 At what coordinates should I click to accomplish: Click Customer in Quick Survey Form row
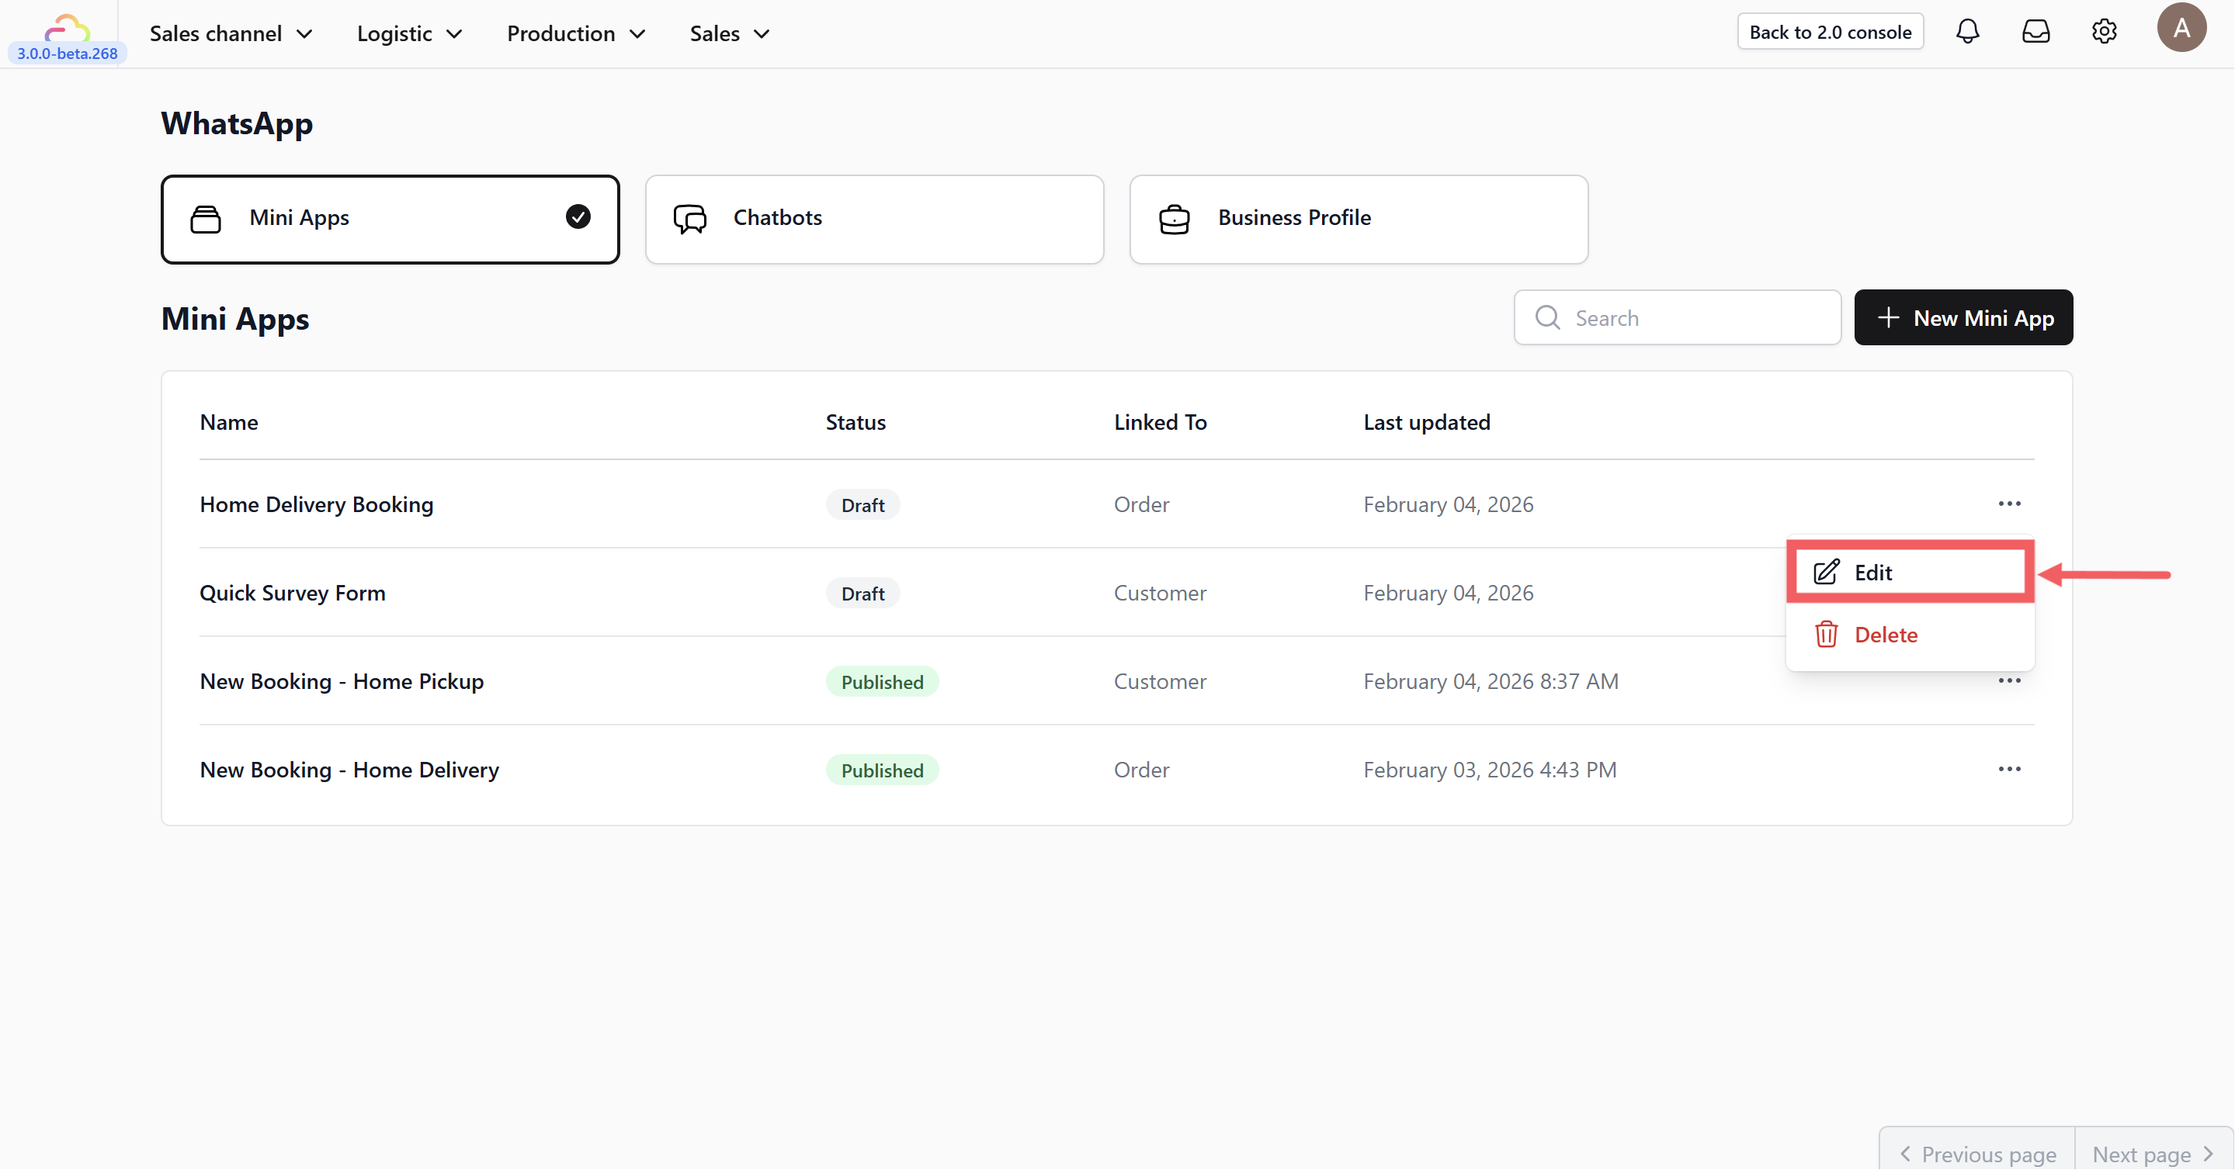(x=1159, y=594)
